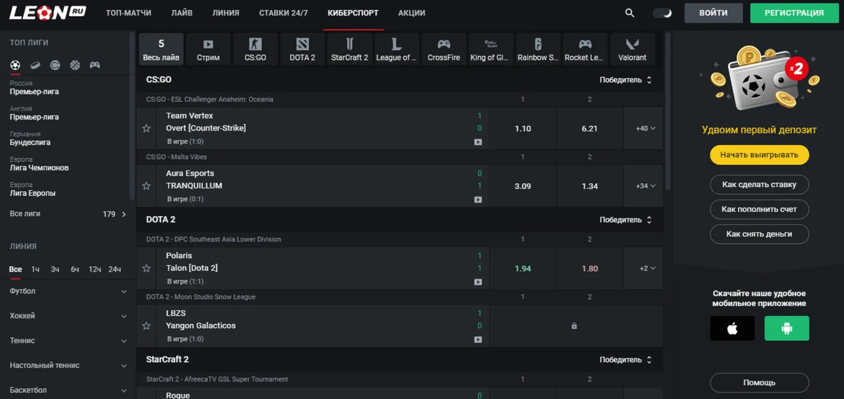The height and width of the screenshot is (399, 844).
Task: Select 1.10 odds for Team Vertex
Action: point(523,128)
